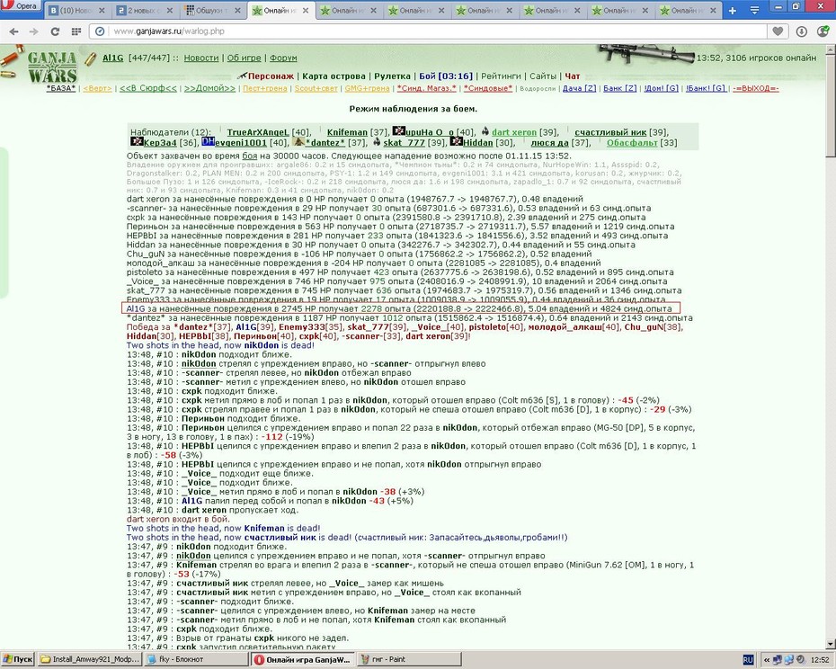836x669 pixels.
Task: Open Install_Amway921 folder from taskbar
Action: pyautogui.click(x=90, y=659)
